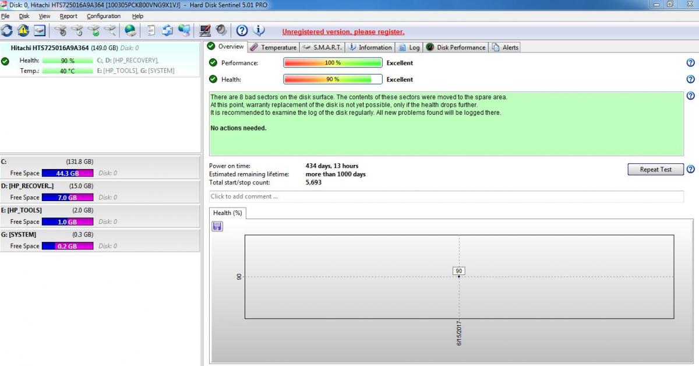The width and height of the screenshot is (699, 366).
Task: Click the refresh disk information toolbar icon
Action: 7,30
